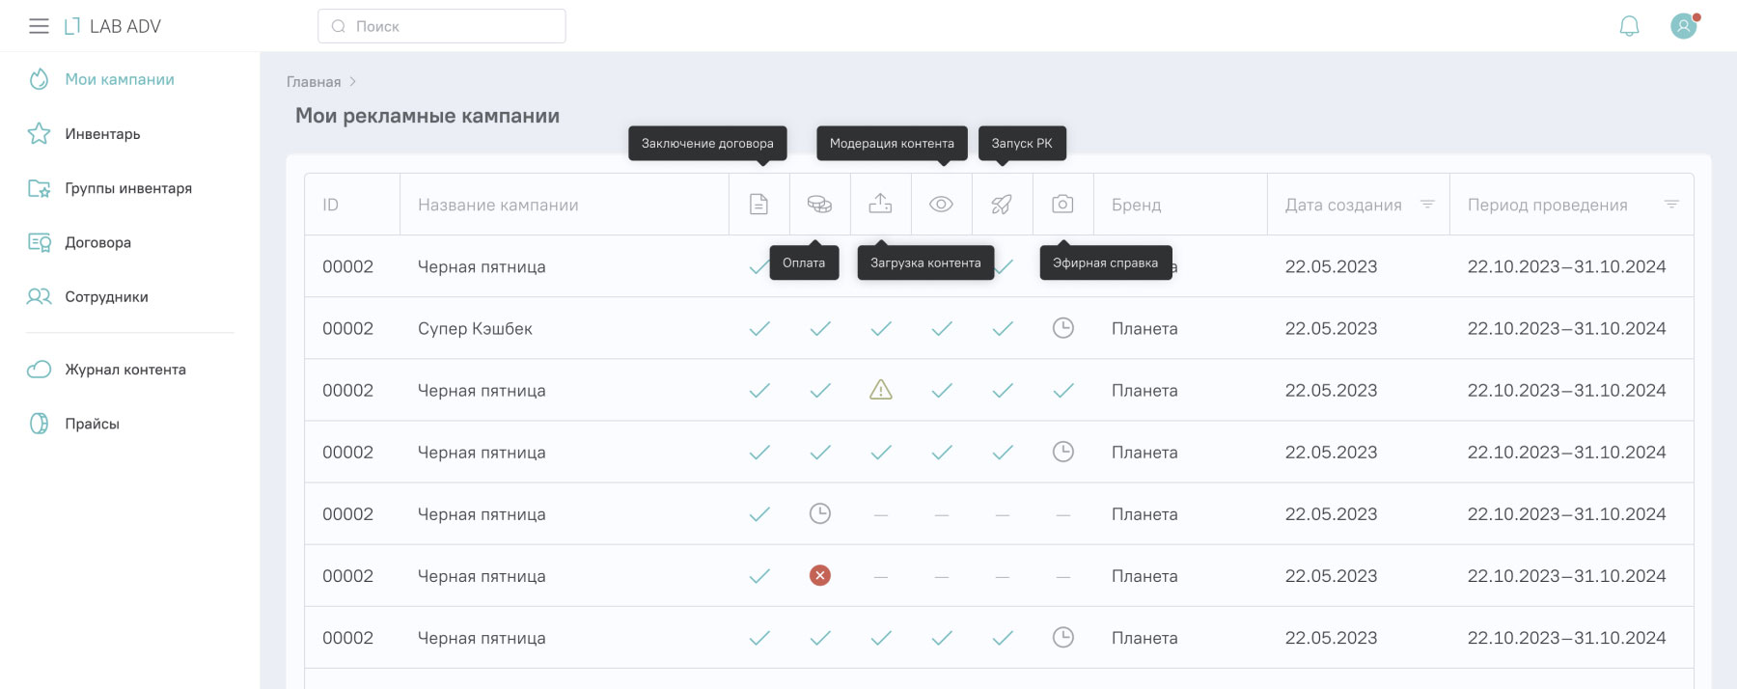Image resolution: width=1737 pixels, height=689 pixels.
Task: Open Журнал контента page
Action: coord(124,370)
